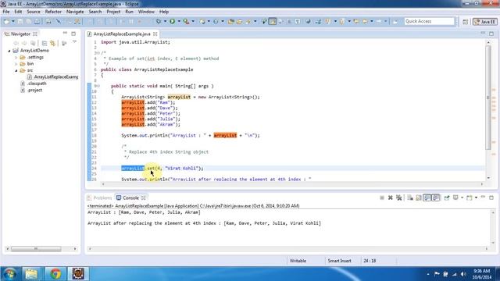Viewport: 500px width, 281px height.
Task: Open the Project menu
Action: coord(113,12)
